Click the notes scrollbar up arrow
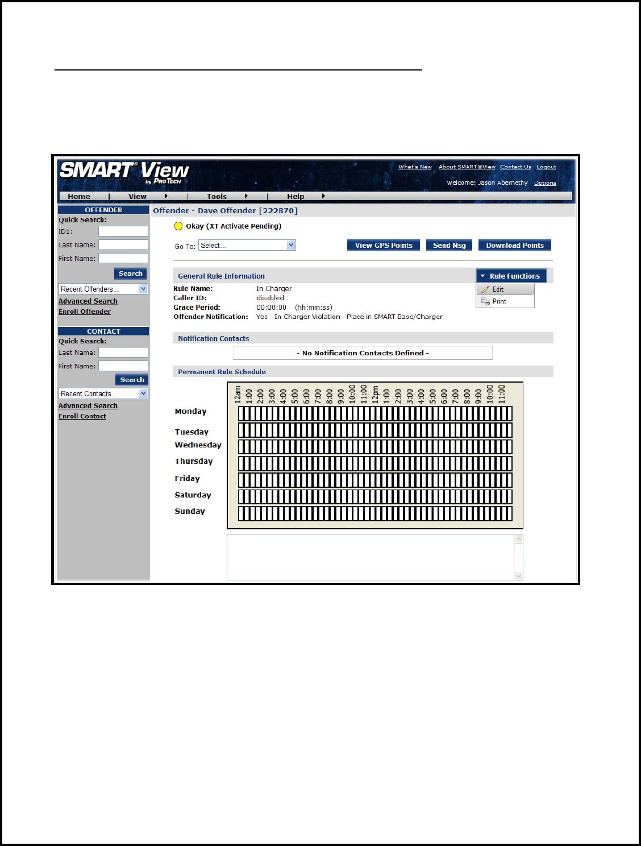 click(519, 539)
